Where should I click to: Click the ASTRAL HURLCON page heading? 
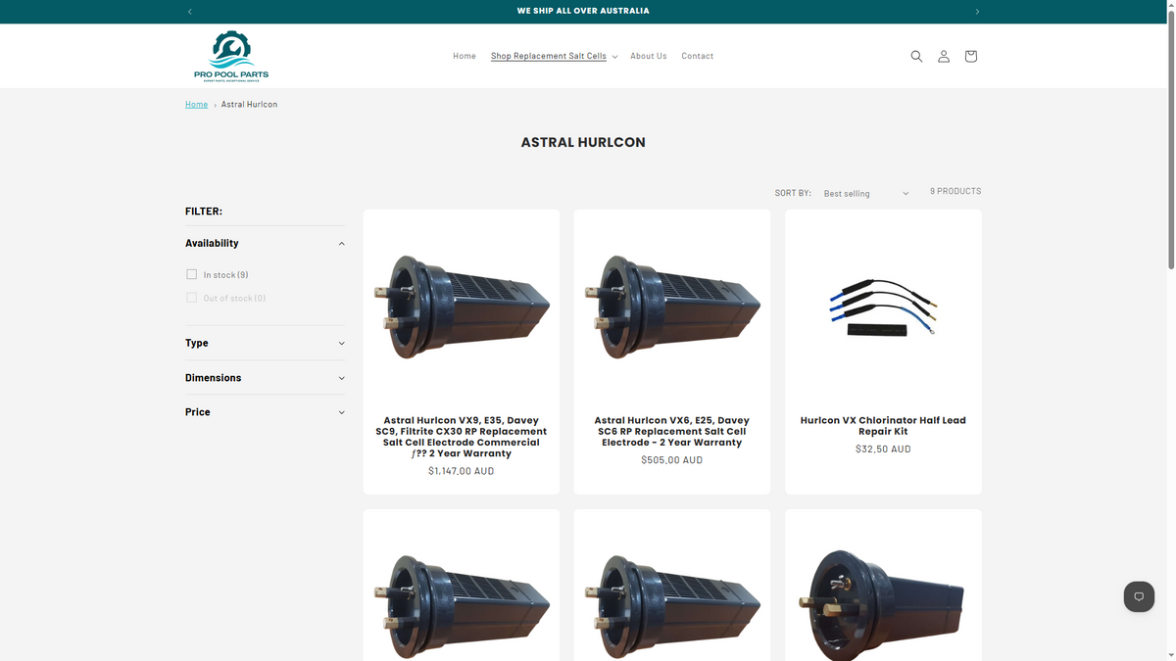click(x=583, y=142)
